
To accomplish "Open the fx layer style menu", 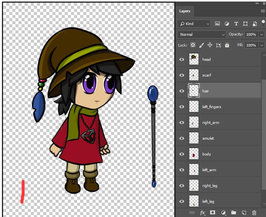I will pos(202,213).
